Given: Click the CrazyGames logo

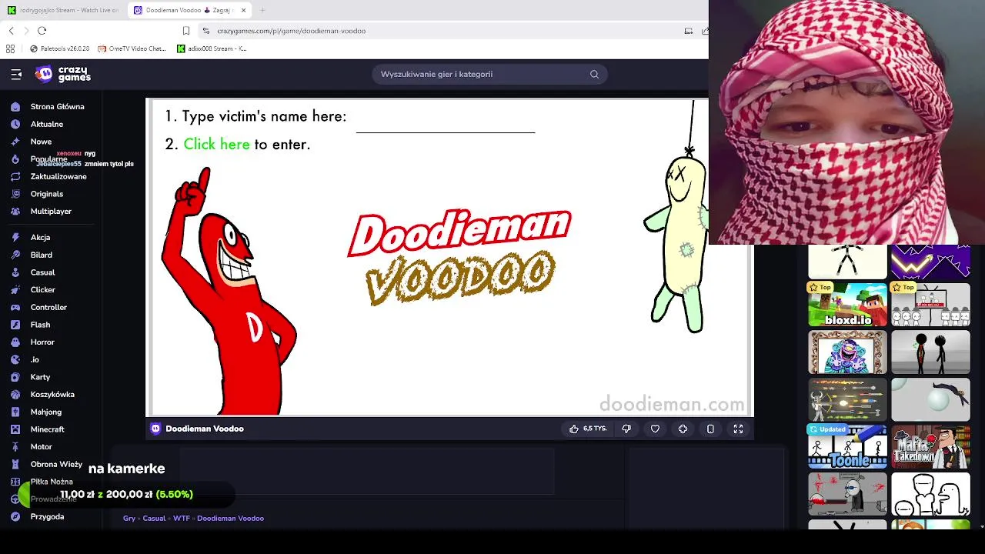Looking at the screenshot, I should (63, 74).
